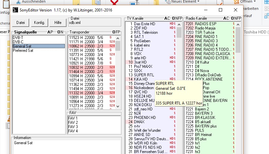Click the HD1 tag beside arte HD

pos(172,58)
